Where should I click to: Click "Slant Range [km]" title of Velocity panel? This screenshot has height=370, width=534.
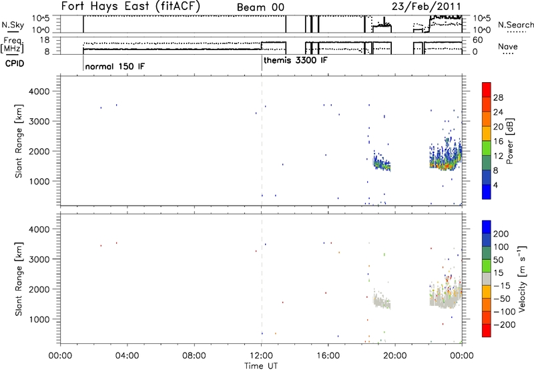coord(19,279)
